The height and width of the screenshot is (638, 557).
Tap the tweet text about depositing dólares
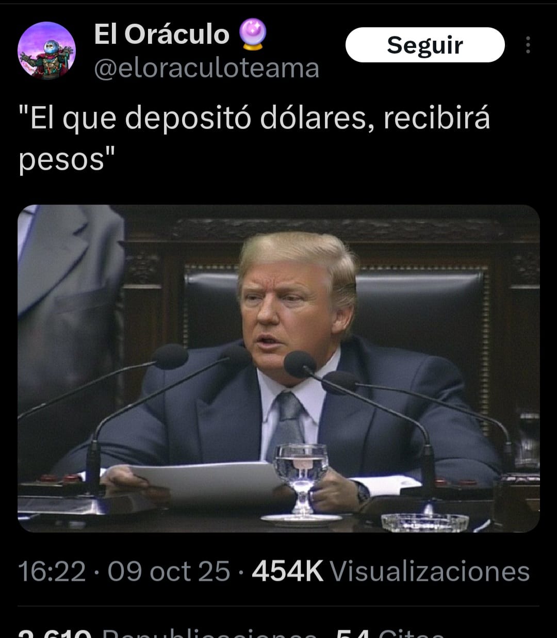(254, 138)
